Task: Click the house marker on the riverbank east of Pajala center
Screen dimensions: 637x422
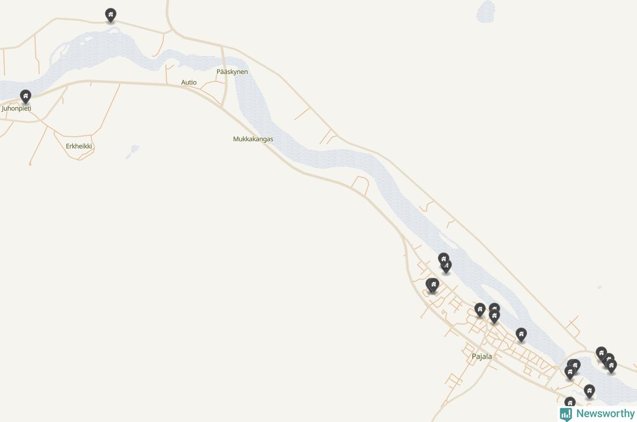Action: click(x=521, y=336)
